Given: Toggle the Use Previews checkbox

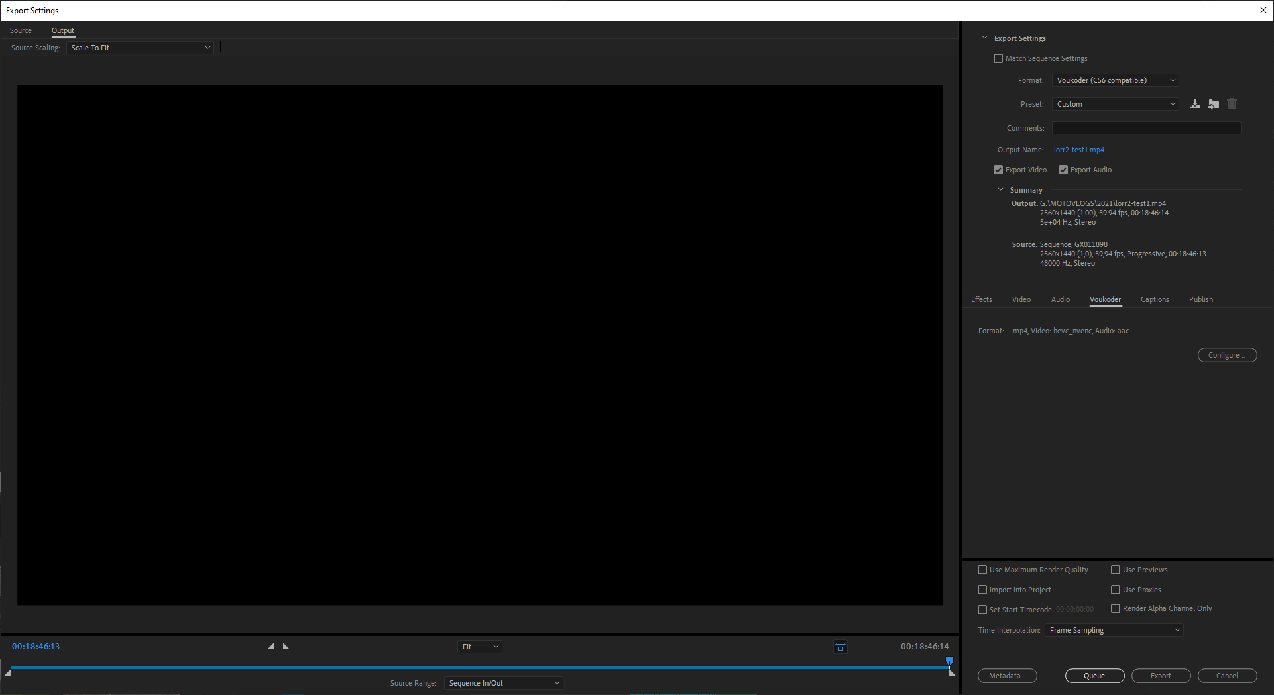Looking at the screenshot, I should (x=1116, y=570).
